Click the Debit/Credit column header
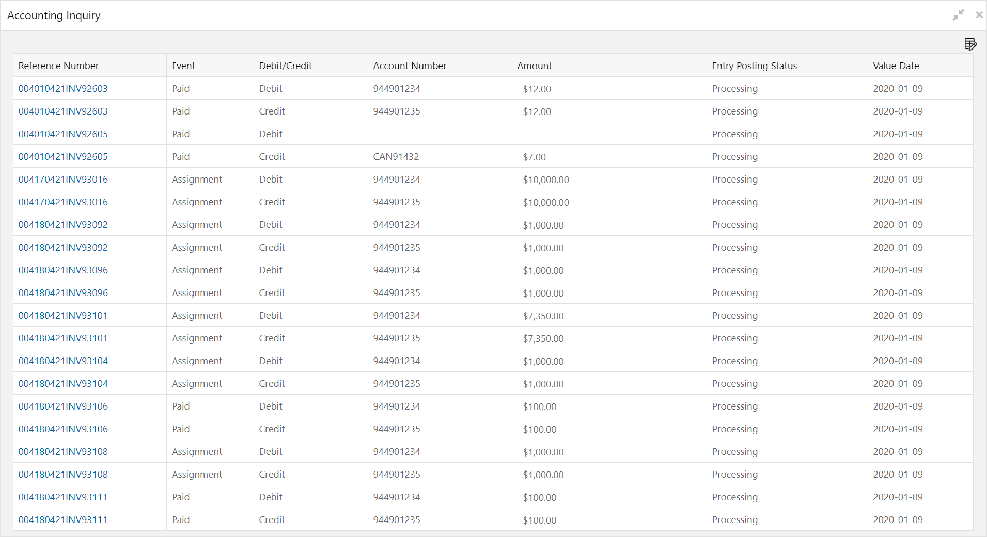This screenshot has width=987, height=537. (285, 66)
